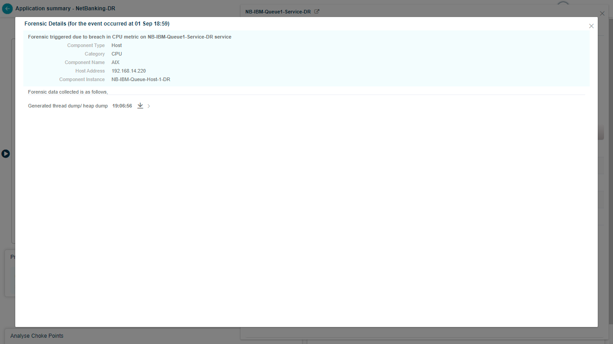Select the host address 192.168.14.220
Image resolution: width=613 pixels, height=344 pixels.
[128, 71]
